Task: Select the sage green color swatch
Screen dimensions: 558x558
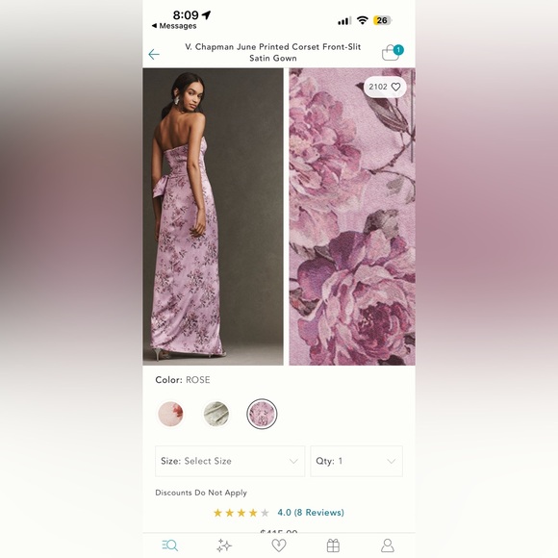Action: pyautogui.click(x=216, y=414)
